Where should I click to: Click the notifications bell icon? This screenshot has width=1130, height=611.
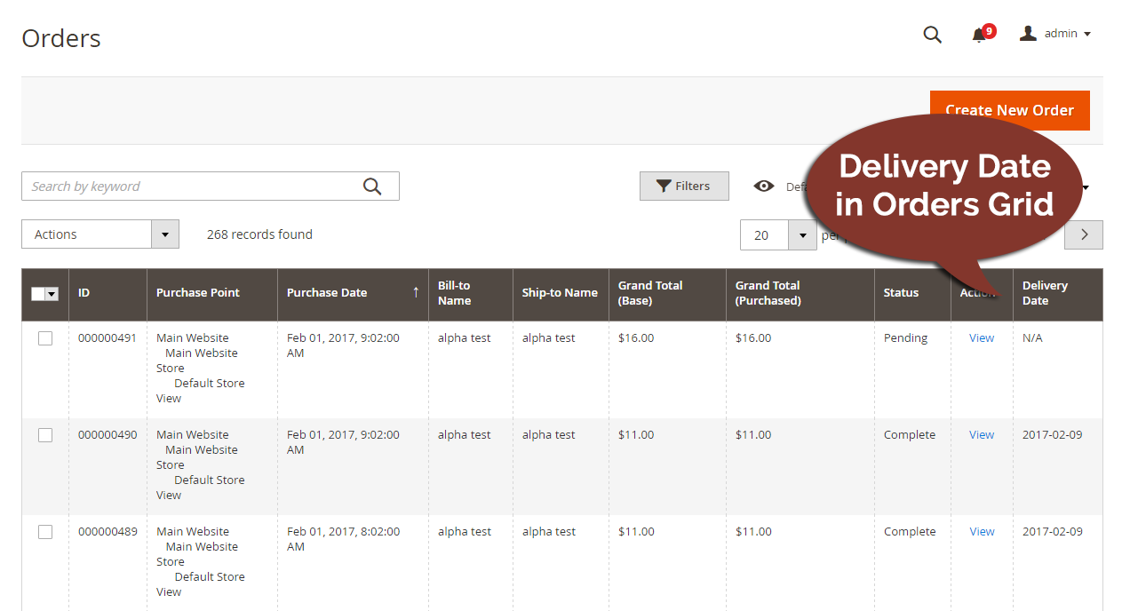pyautogui.click(x=977, y=35)
